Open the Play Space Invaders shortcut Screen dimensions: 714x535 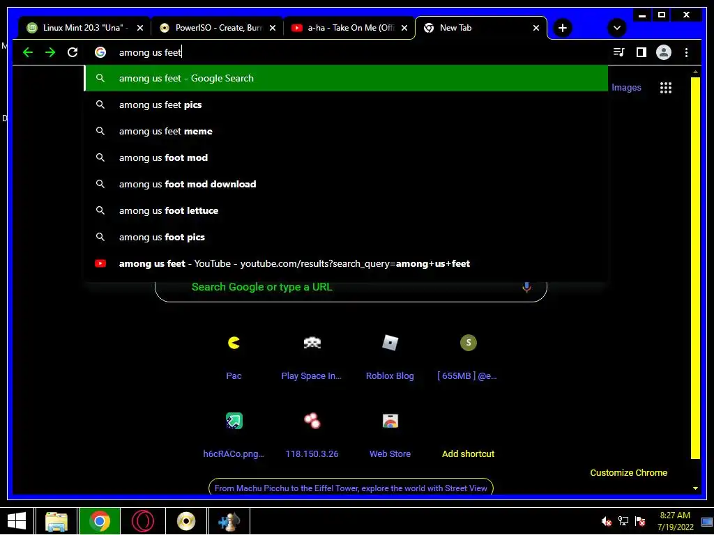tap(312, 357)
